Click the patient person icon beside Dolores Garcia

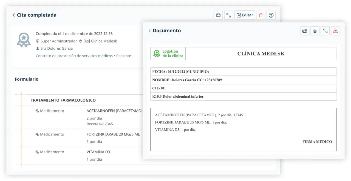[37, 48]
